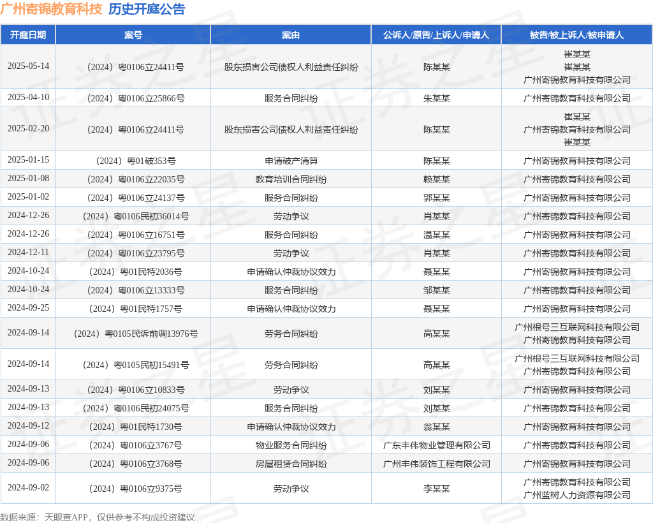
Task: Click the 物业服务合同纠纷 cause cell
Action: tap(291, 445)
